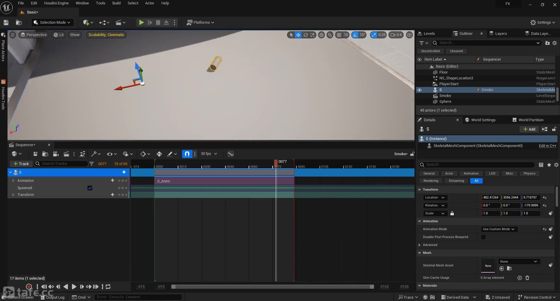Screen dimensions: 560x301
Task: Open Skeletal Mesh Asset None dropdown
Action: (519, 261)
